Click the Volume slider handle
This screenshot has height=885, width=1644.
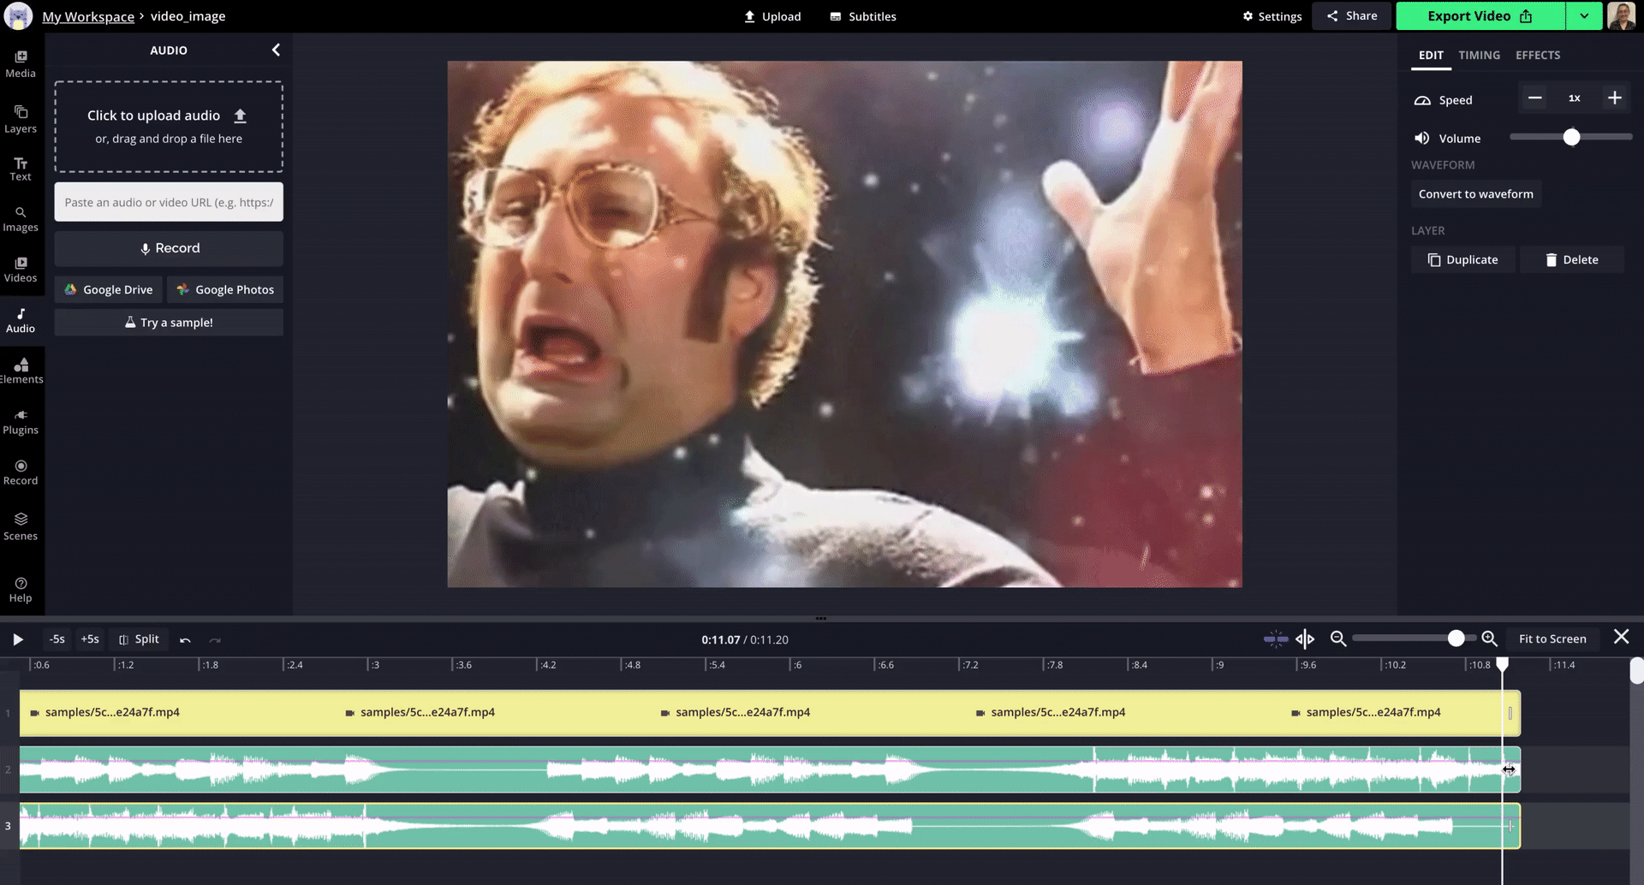tap(1571, 137)
